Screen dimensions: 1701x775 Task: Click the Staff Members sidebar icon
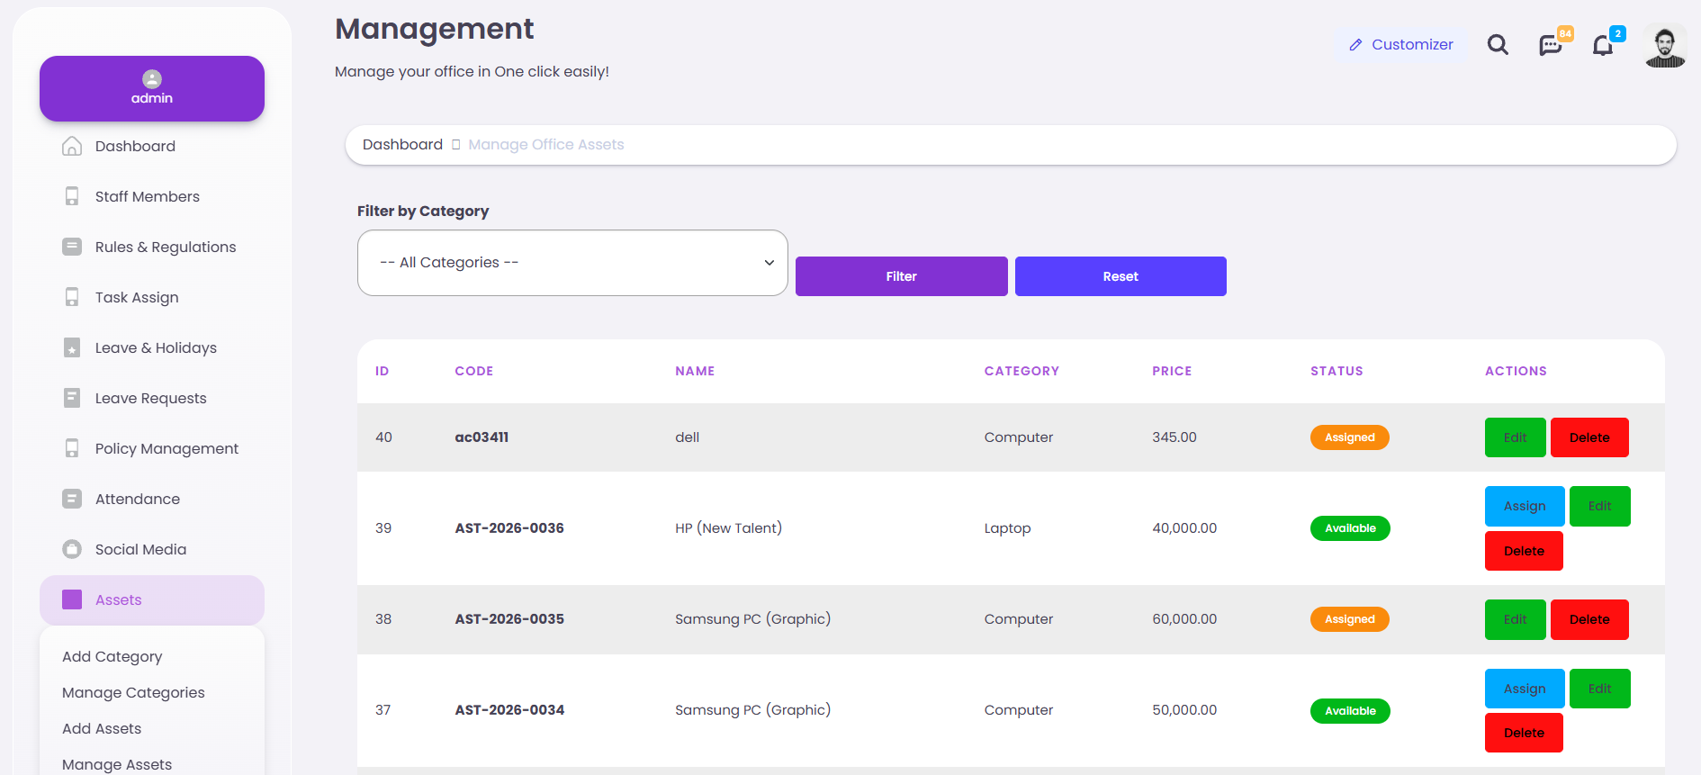pos(72,196)
